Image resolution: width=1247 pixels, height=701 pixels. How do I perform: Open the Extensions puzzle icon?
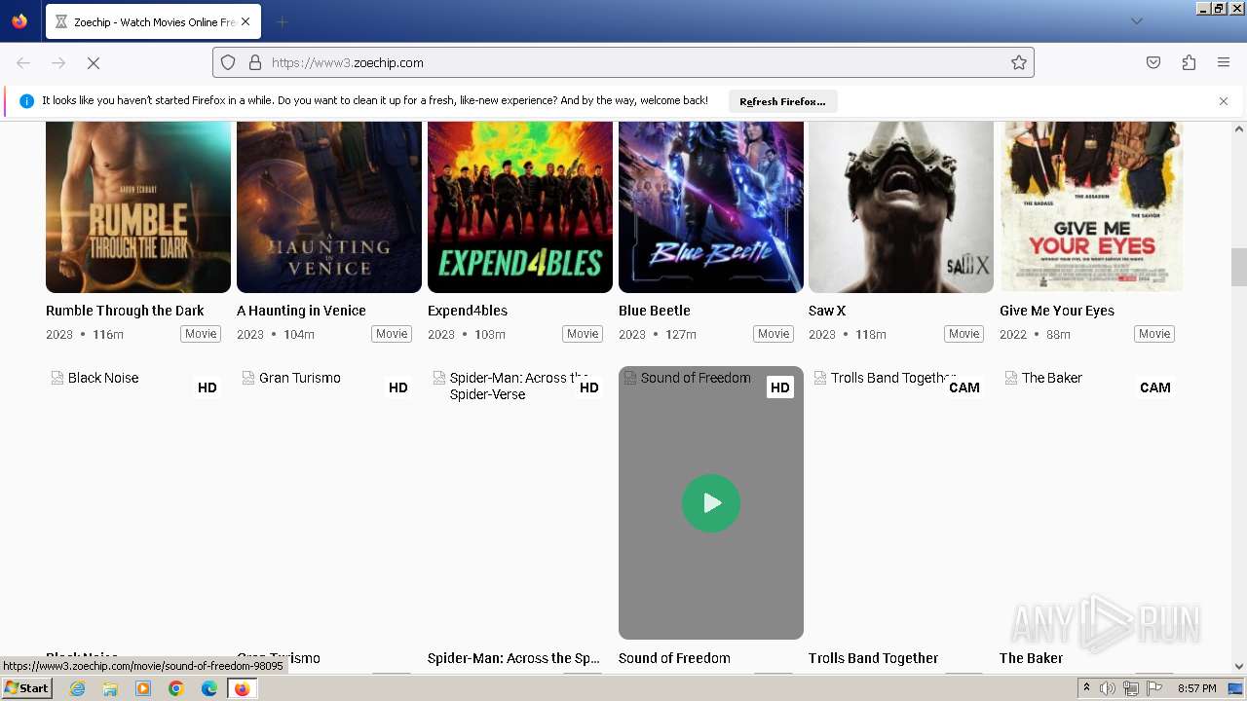click(x=1189, y=62)
